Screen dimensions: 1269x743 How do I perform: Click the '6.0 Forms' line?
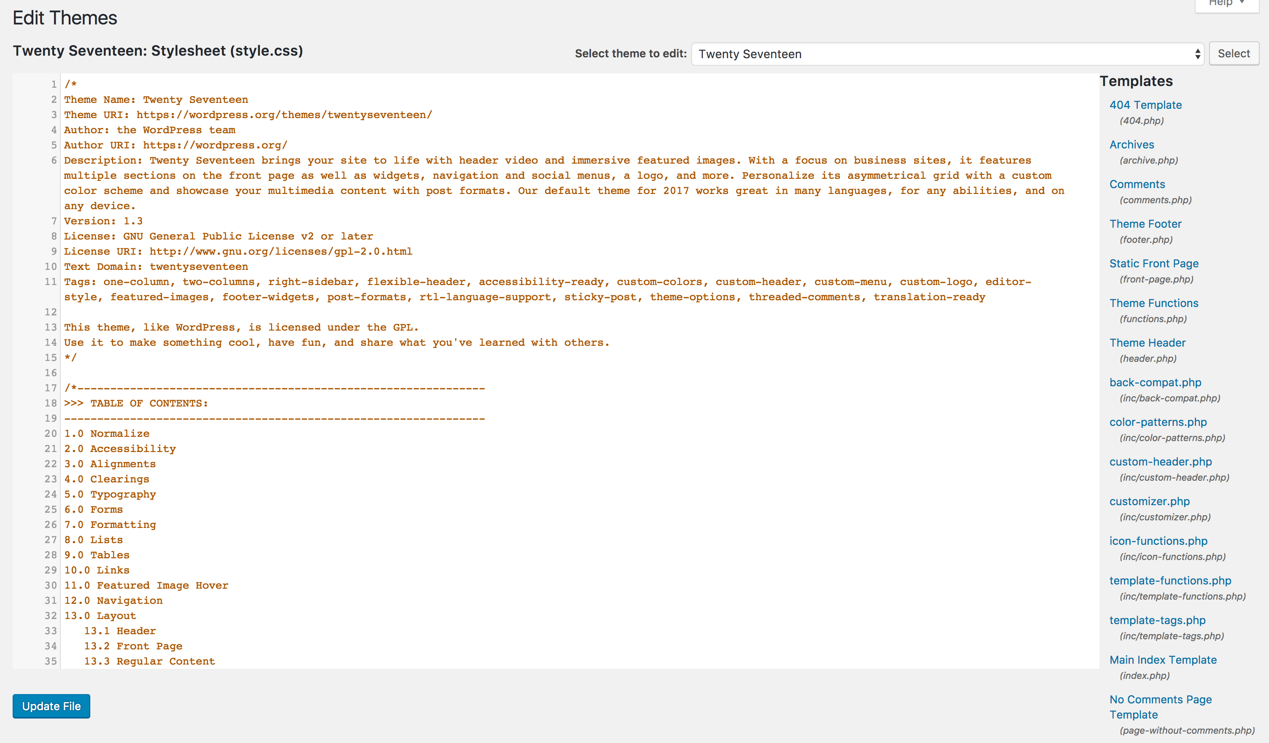[93, 509]
